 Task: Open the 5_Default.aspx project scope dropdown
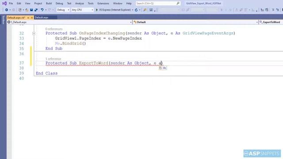coord(69,22)
